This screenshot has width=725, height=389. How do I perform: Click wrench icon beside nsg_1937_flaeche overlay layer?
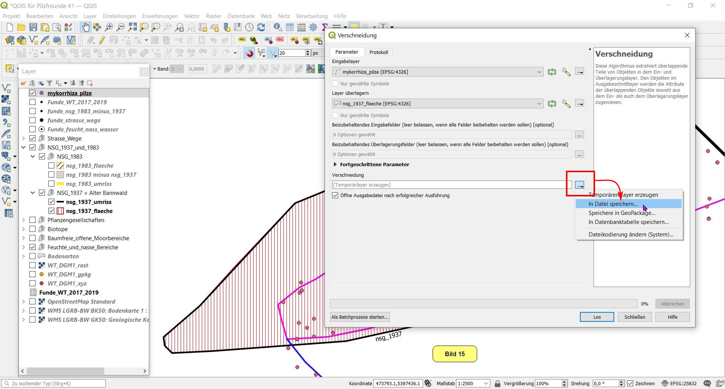[x=566, y=103]
